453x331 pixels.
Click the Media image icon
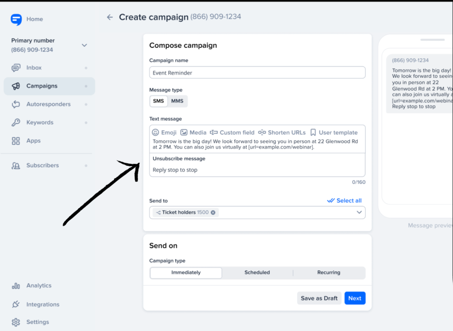pyautogui.click(x=184, y=132)
